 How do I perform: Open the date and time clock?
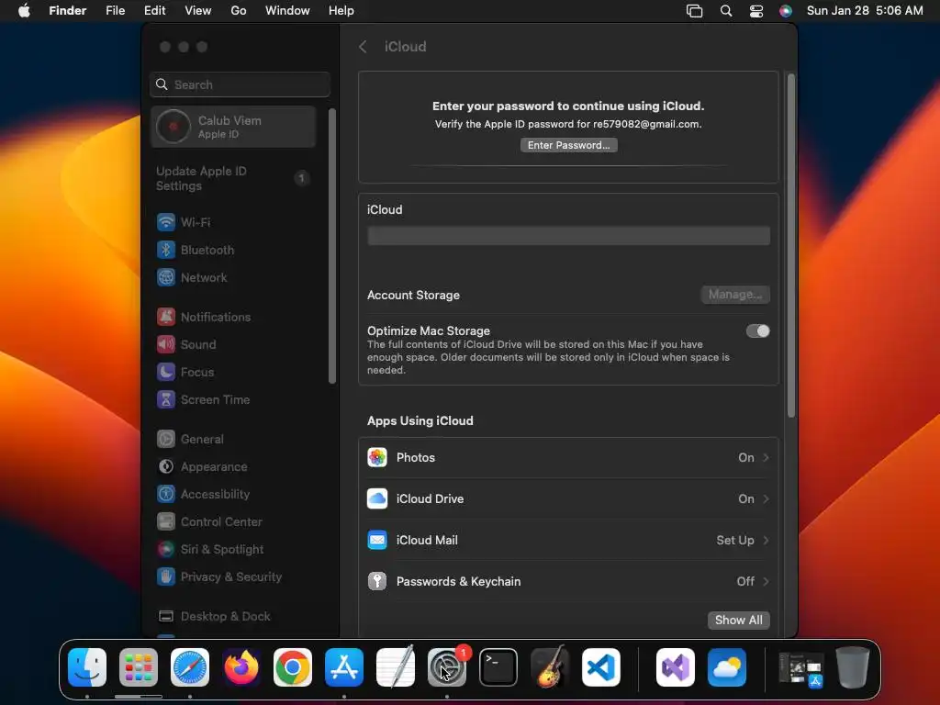click(x=865, y=11)
